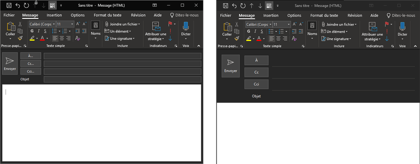Apply red font color in left window
The height and width of the screenshot is (164, 420).
[42, 38]
